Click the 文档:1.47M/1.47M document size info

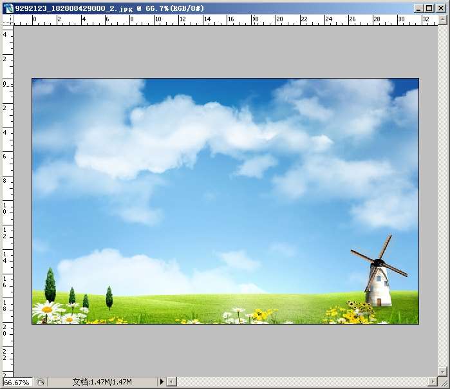click(102, 382)
